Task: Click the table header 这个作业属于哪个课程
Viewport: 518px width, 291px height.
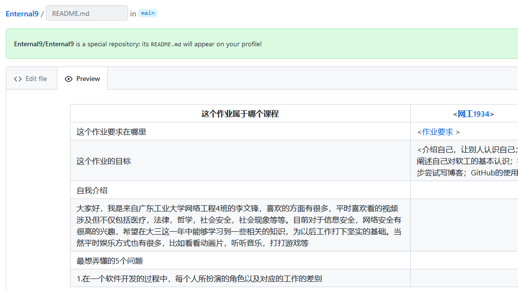Action: tap(240, 113)
